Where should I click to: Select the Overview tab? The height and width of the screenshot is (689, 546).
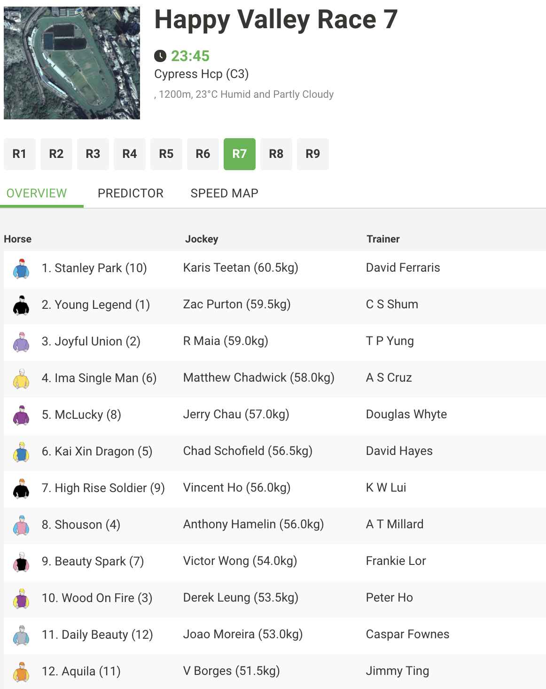click(37, 193)
